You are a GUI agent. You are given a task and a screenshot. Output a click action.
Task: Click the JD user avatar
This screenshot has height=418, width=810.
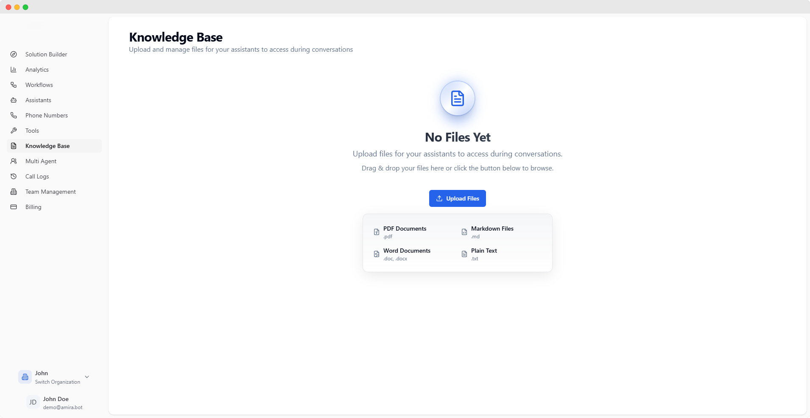[x=33, y=402]
